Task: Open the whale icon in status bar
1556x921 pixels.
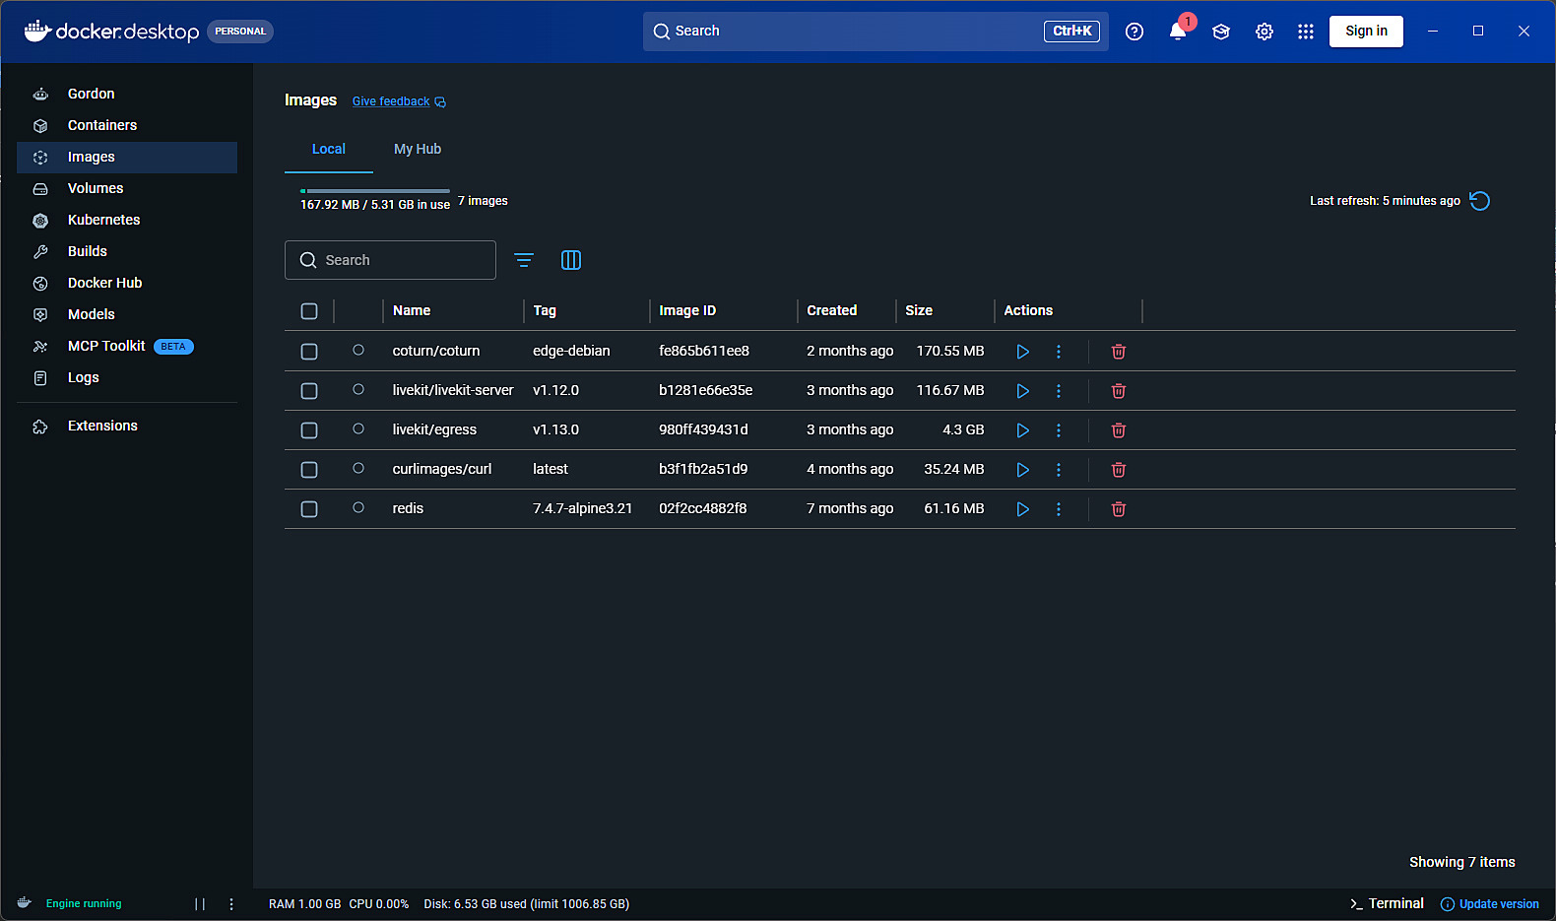Action: 25,902
